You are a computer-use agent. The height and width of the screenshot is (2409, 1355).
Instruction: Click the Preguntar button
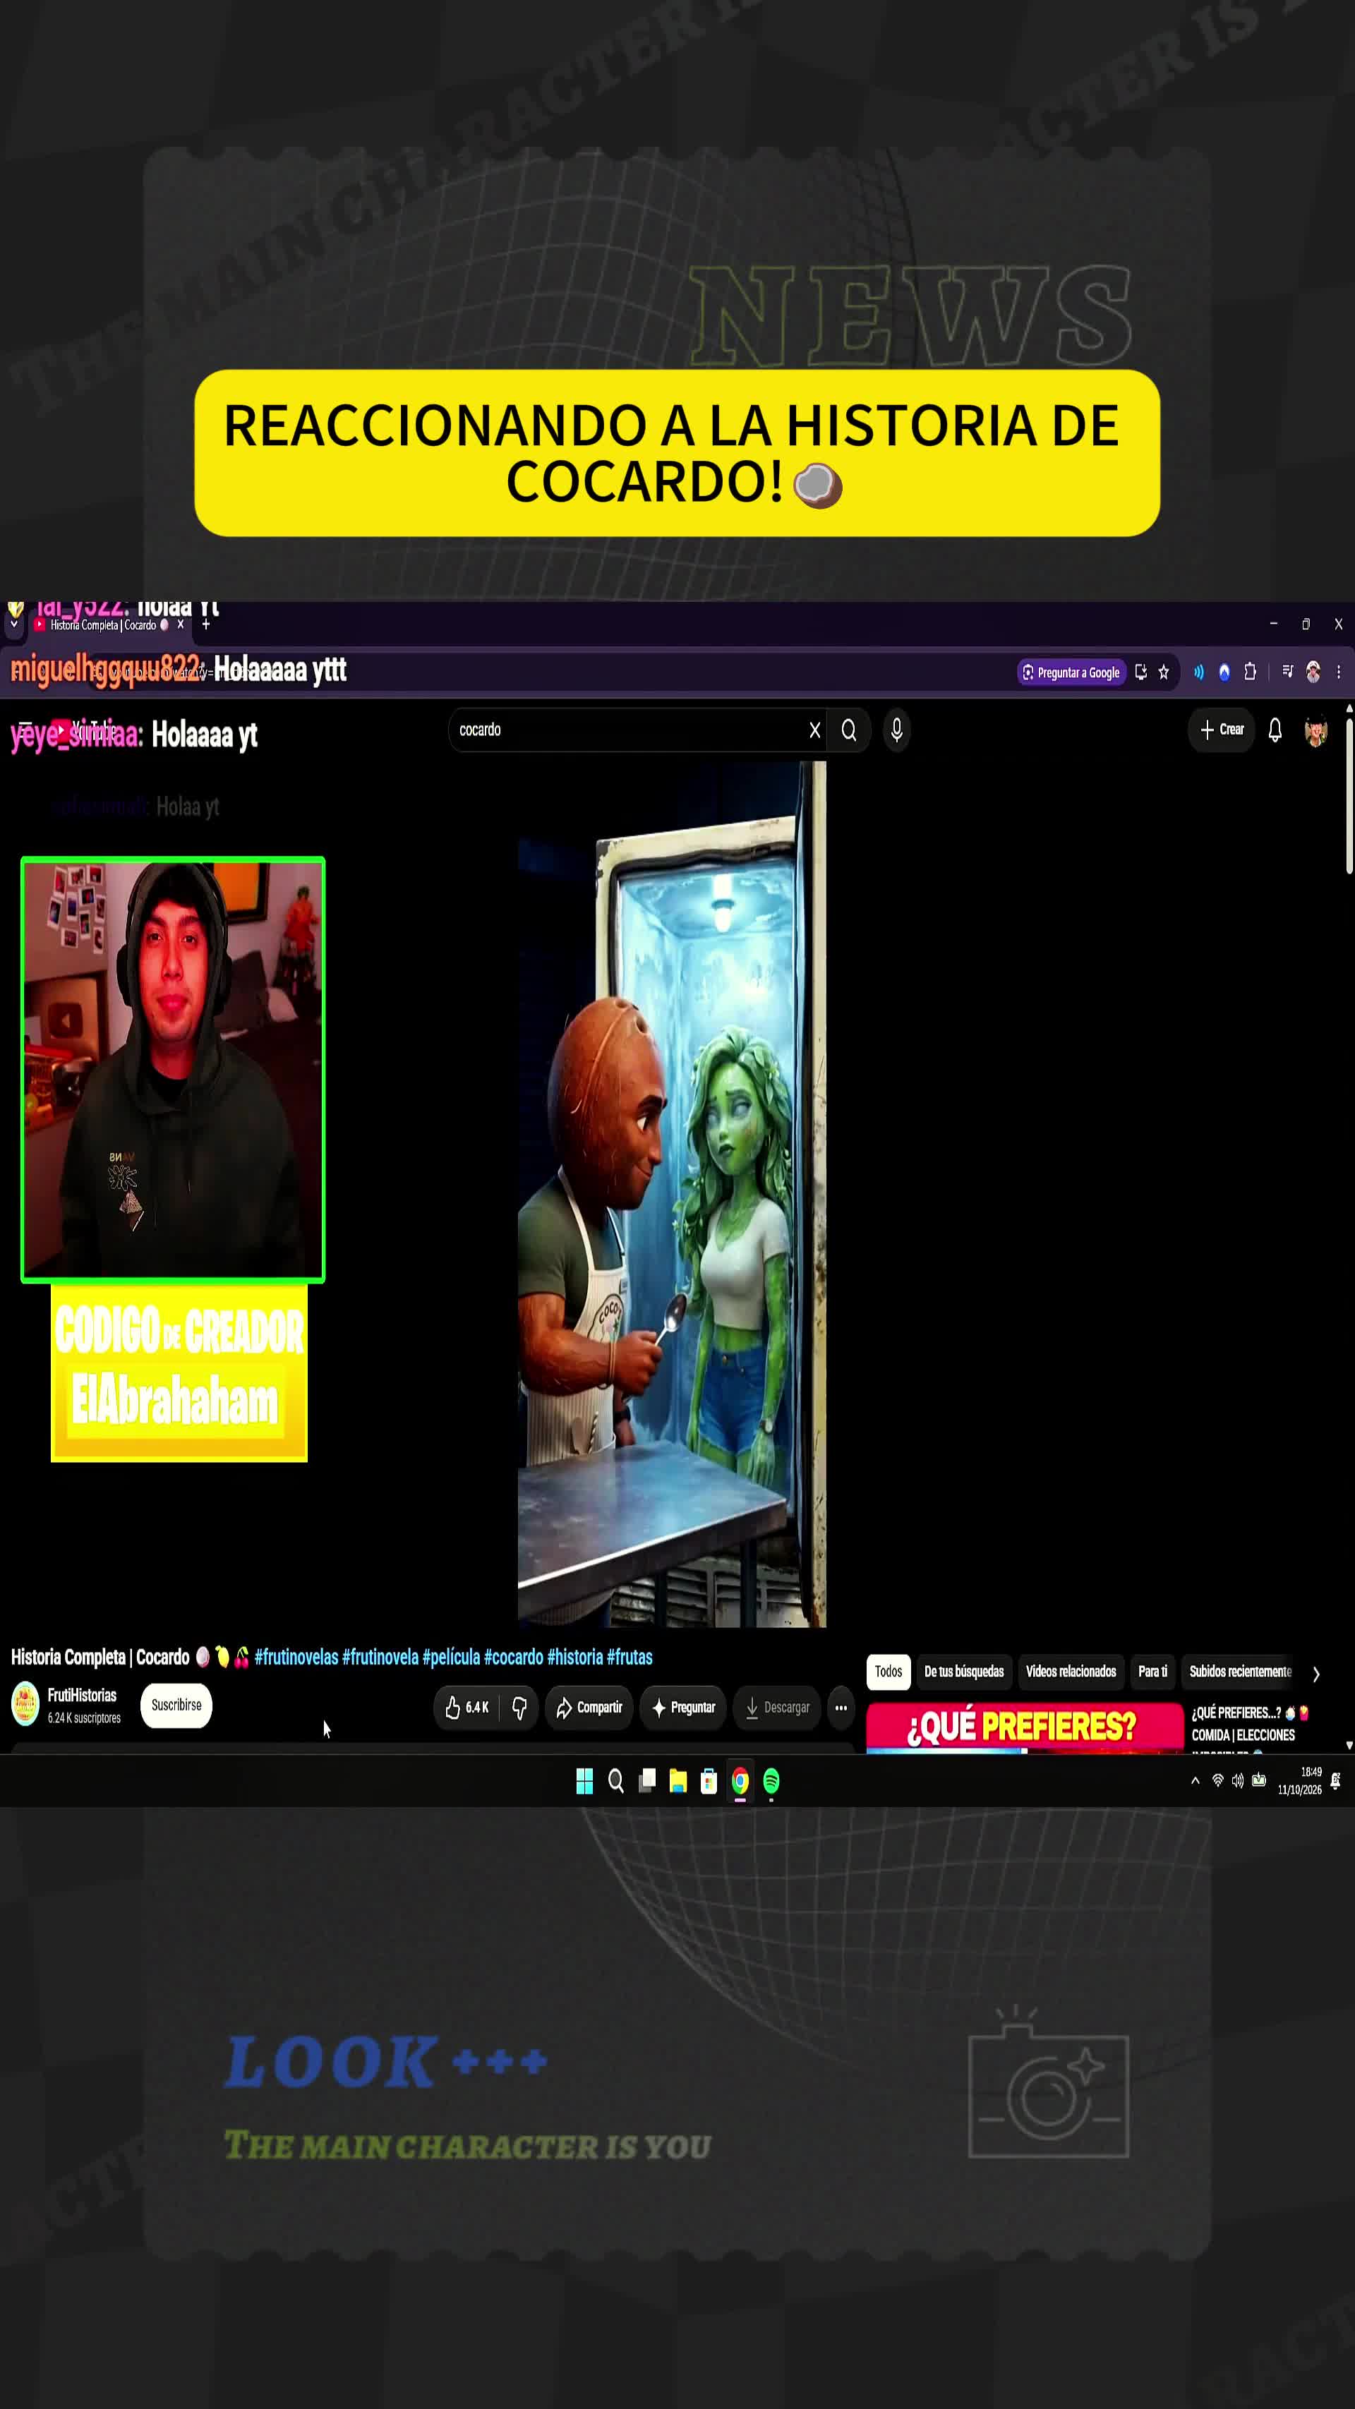[684, 1708]
